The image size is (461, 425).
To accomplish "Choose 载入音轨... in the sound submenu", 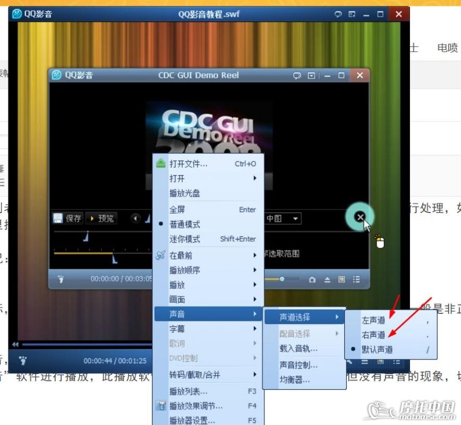I will coord(304,349).
